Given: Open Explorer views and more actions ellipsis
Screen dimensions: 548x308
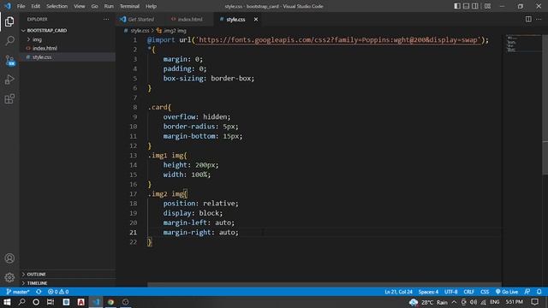Looking at the screenshot, I should (x=106, y=19).
